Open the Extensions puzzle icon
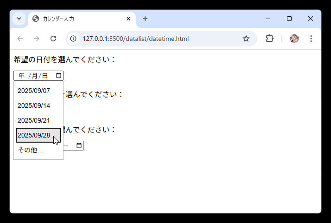 (269, 39)
